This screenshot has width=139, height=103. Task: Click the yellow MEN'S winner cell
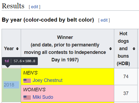point(67,77)
